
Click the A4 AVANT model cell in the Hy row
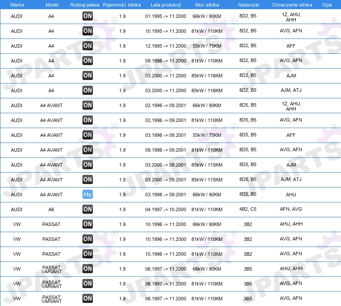click(x=51, y=195)
